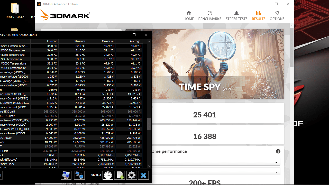Image resolution: width=329 pixels, height=185 pixels.
Task: Select the Memory Clock row
Action: (71, 164)
